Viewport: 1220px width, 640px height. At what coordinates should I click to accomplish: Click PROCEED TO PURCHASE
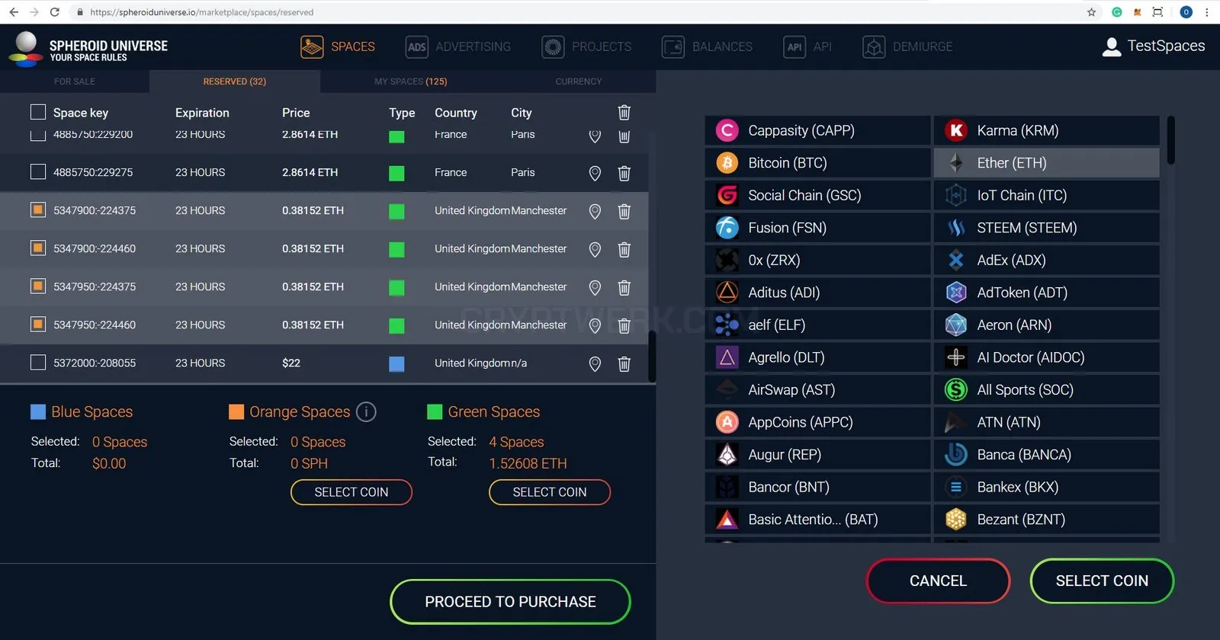510,602
